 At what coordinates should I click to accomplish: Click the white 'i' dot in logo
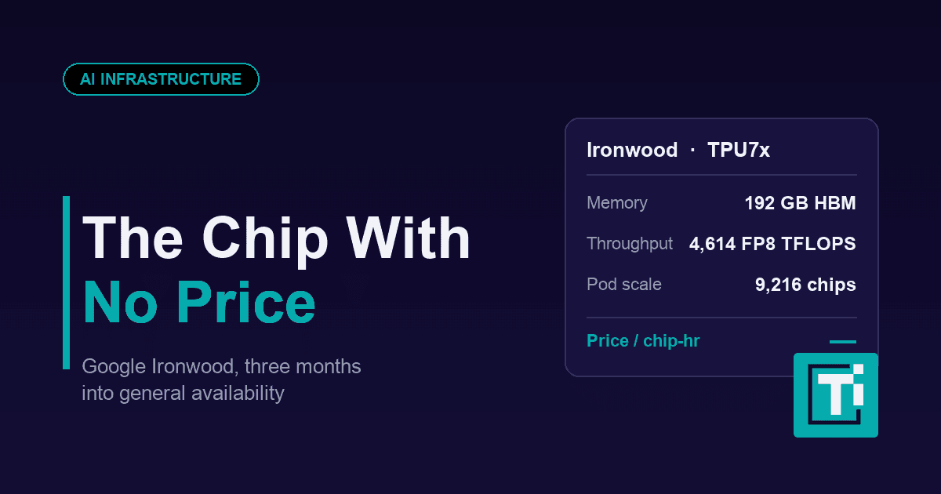858,369
